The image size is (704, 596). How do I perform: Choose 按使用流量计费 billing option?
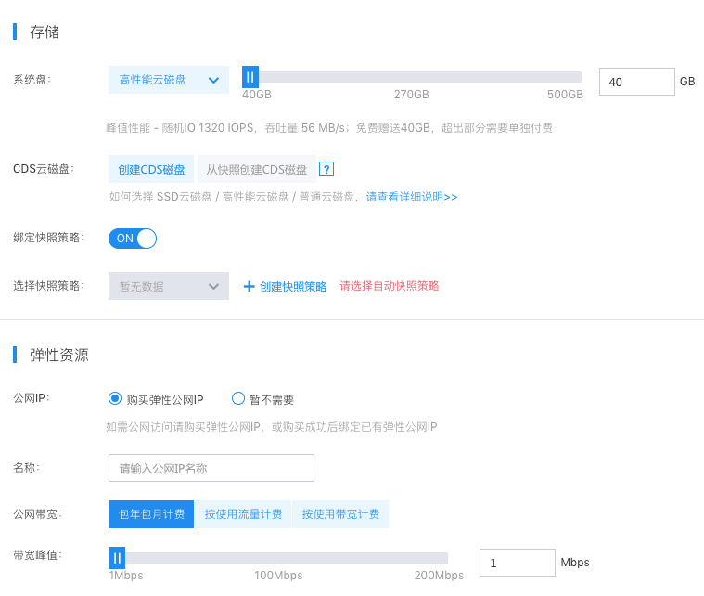[243, 514]
